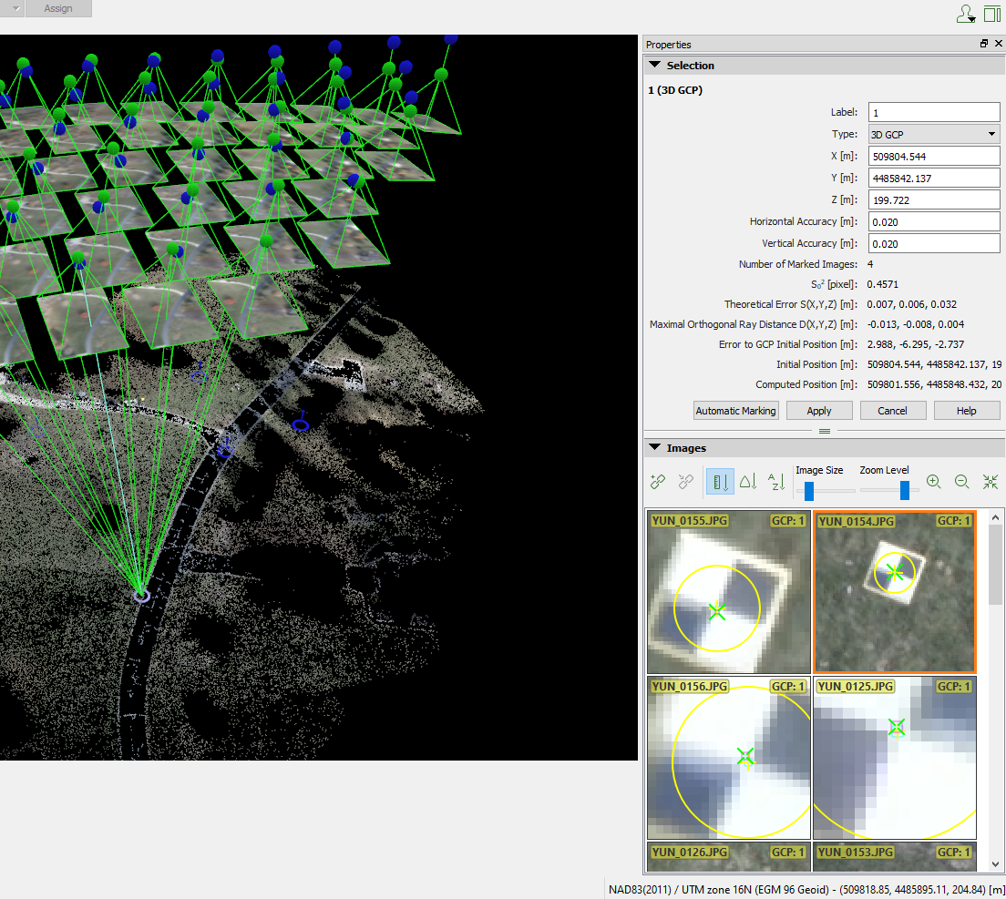1006x899 pixels.
Task: Click the X [m] coordinate field
Action: pos(934,156)
